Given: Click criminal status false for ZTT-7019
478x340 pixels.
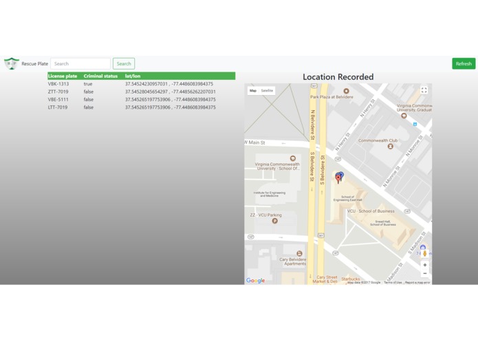Looking at the screenshot, I should coord(89,92).
